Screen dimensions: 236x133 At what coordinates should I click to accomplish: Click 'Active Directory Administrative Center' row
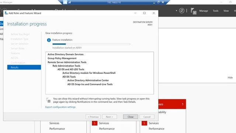click(x=88, y=81)
